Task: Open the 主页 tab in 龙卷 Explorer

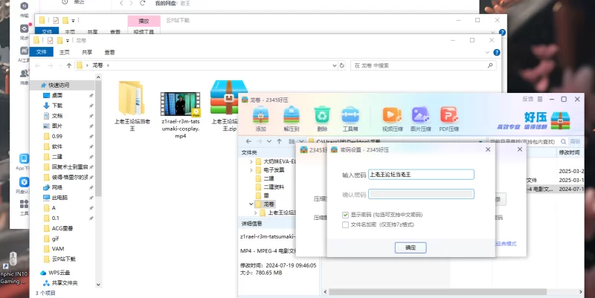Action: tap(65, 52)
